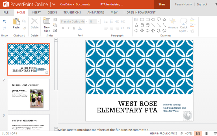Choose the isosceles triangle shape
Viewport: 217px width, 136px height.
(136, 25)
